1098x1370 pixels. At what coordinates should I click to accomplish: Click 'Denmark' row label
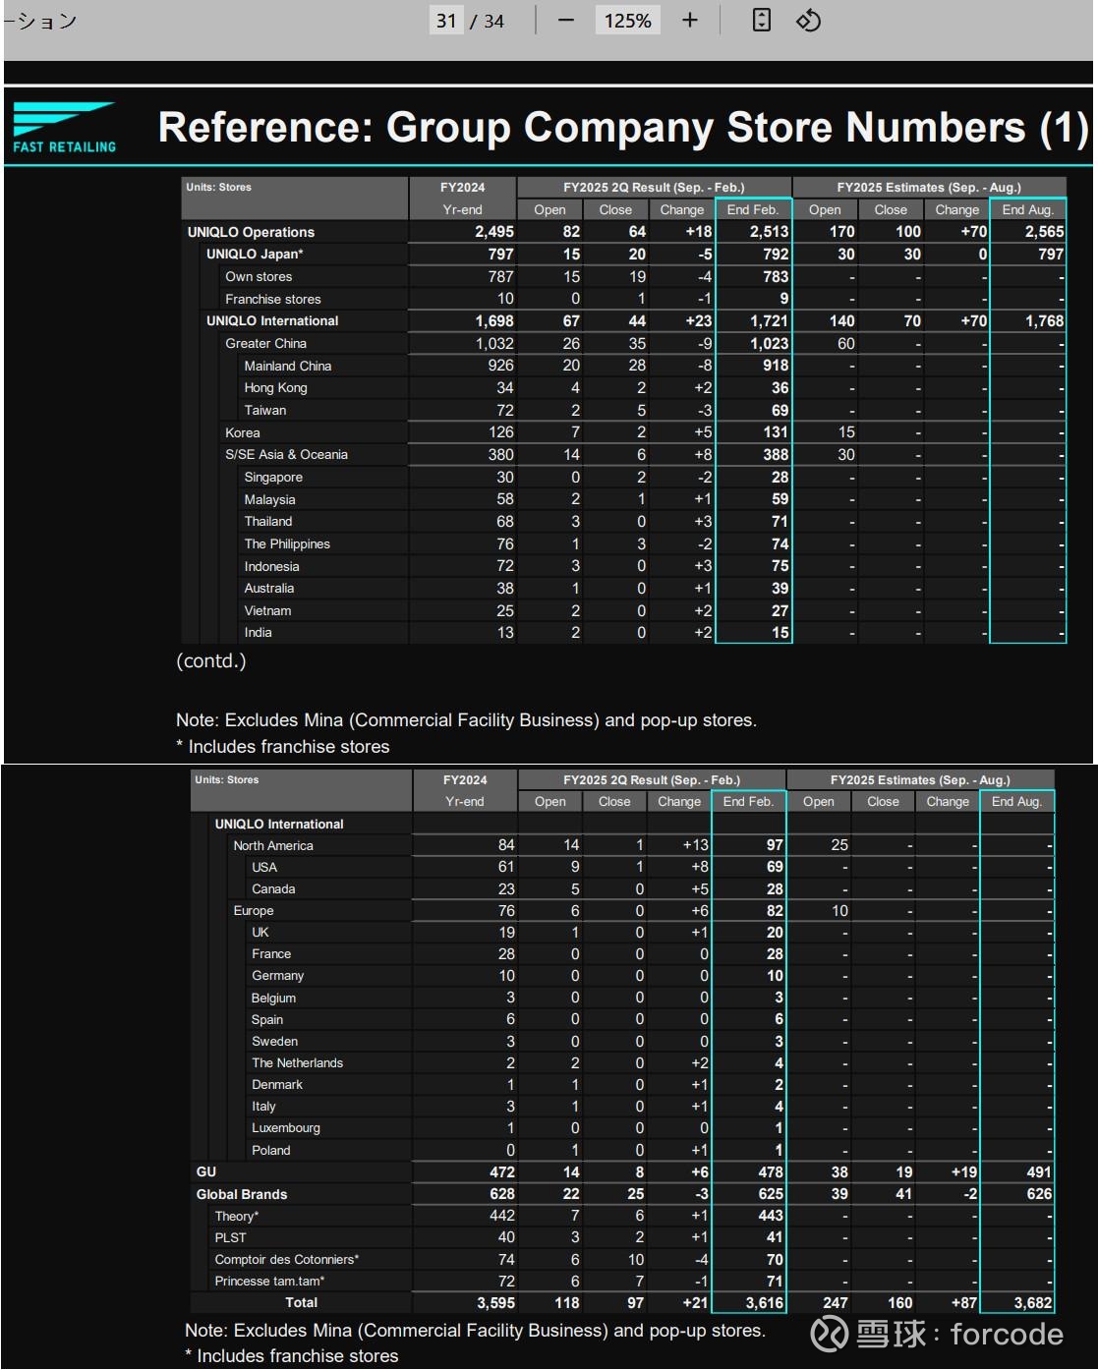pyautogui.click(x=277, y=1085)
